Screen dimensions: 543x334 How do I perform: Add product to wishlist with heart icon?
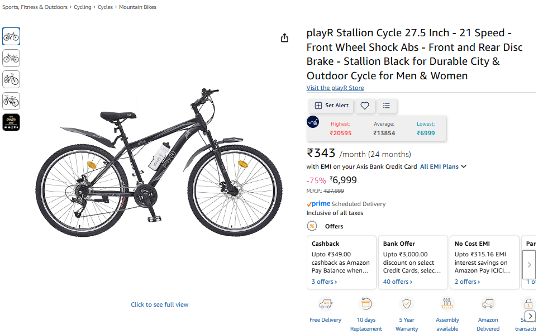(365, 106)
